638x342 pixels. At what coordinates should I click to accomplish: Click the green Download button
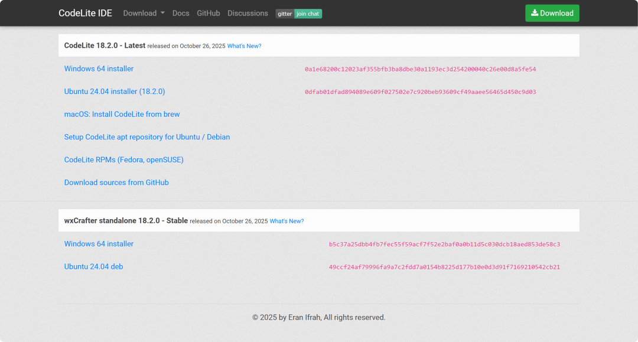click(x=552, y=13)
